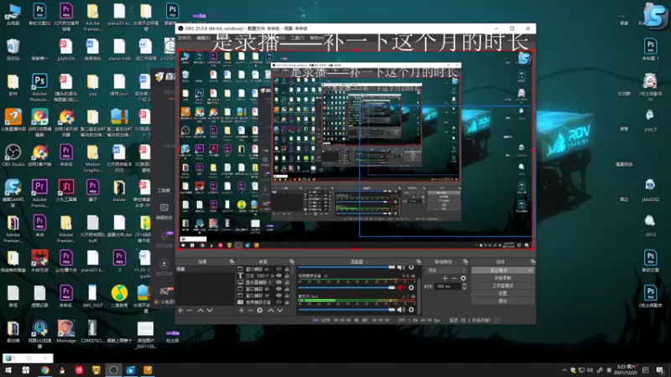Open the 编辑(E) menu in OBS
671x377 pixels.
click(203, 38)
